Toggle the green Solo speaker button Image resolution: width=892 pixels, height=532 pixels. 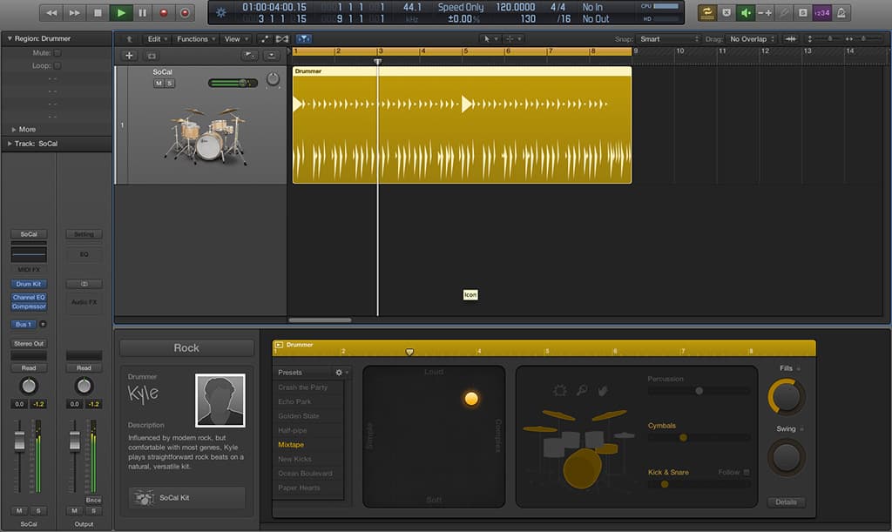(746, 12)
